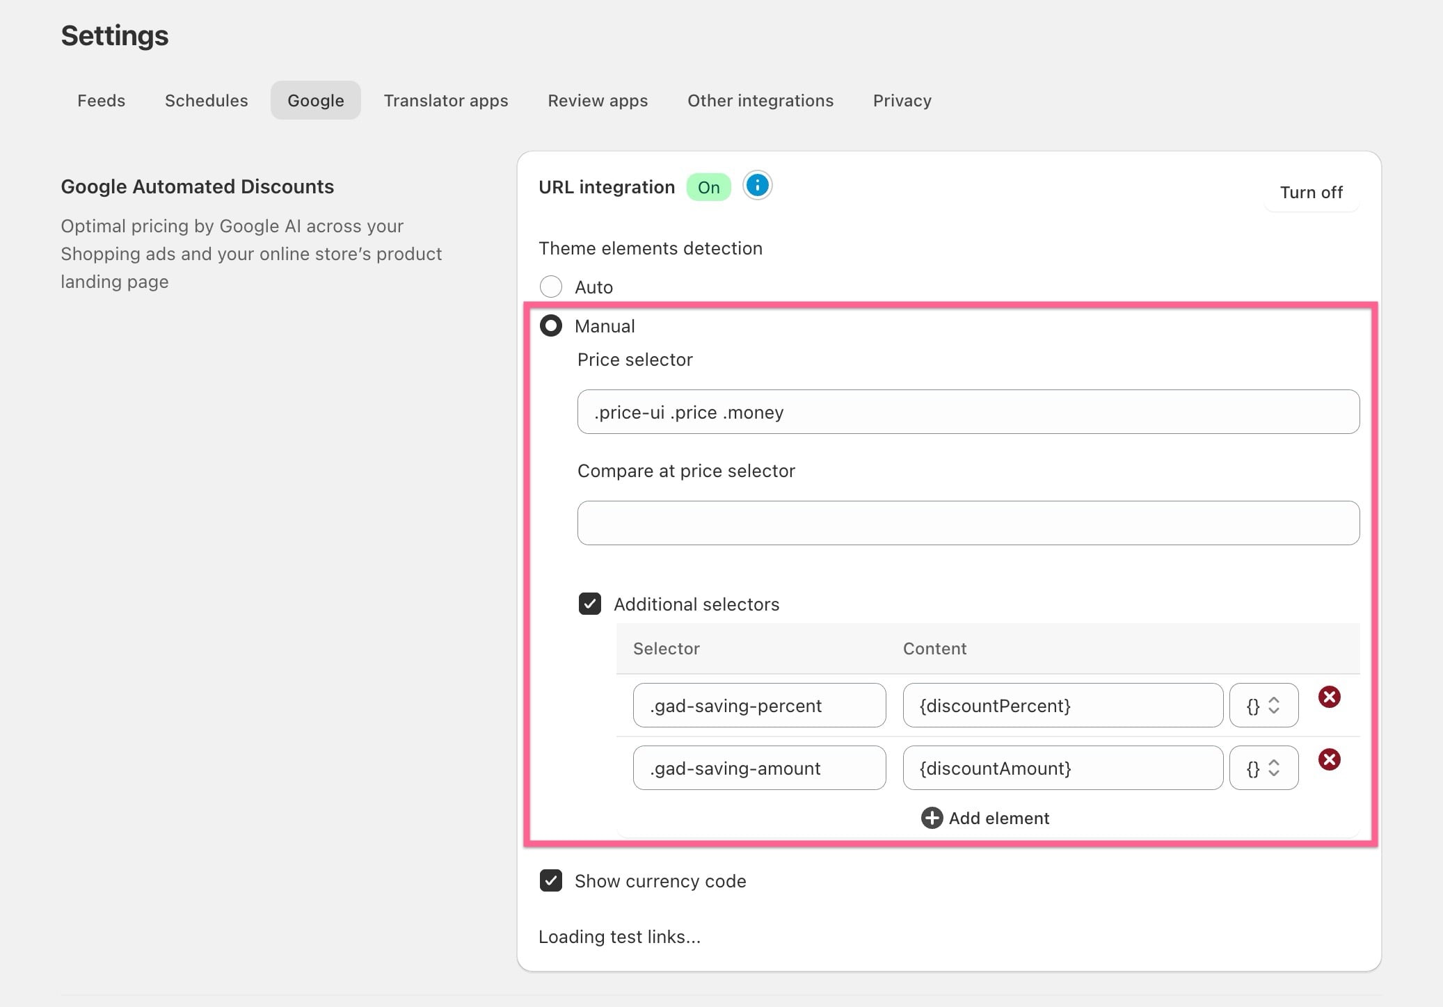Switch to the Feeds tab
Viewport: 1443px width, 1007px height.
coord(101,100)
